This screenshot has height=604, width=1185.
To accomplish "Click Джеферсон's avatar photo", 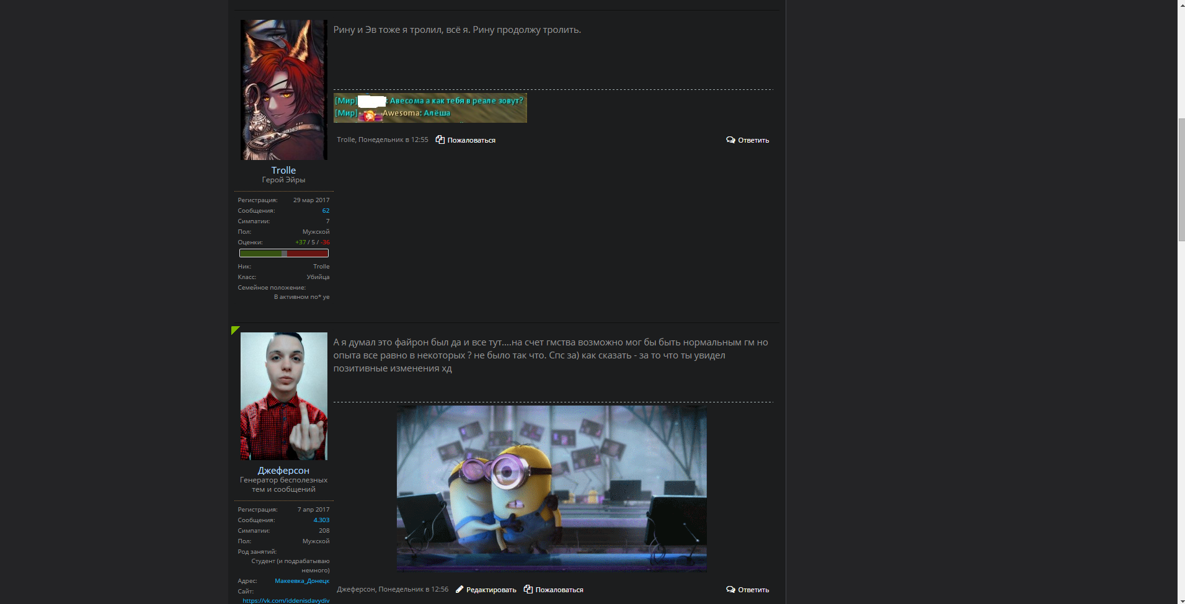I will click(x=283, y=396).
